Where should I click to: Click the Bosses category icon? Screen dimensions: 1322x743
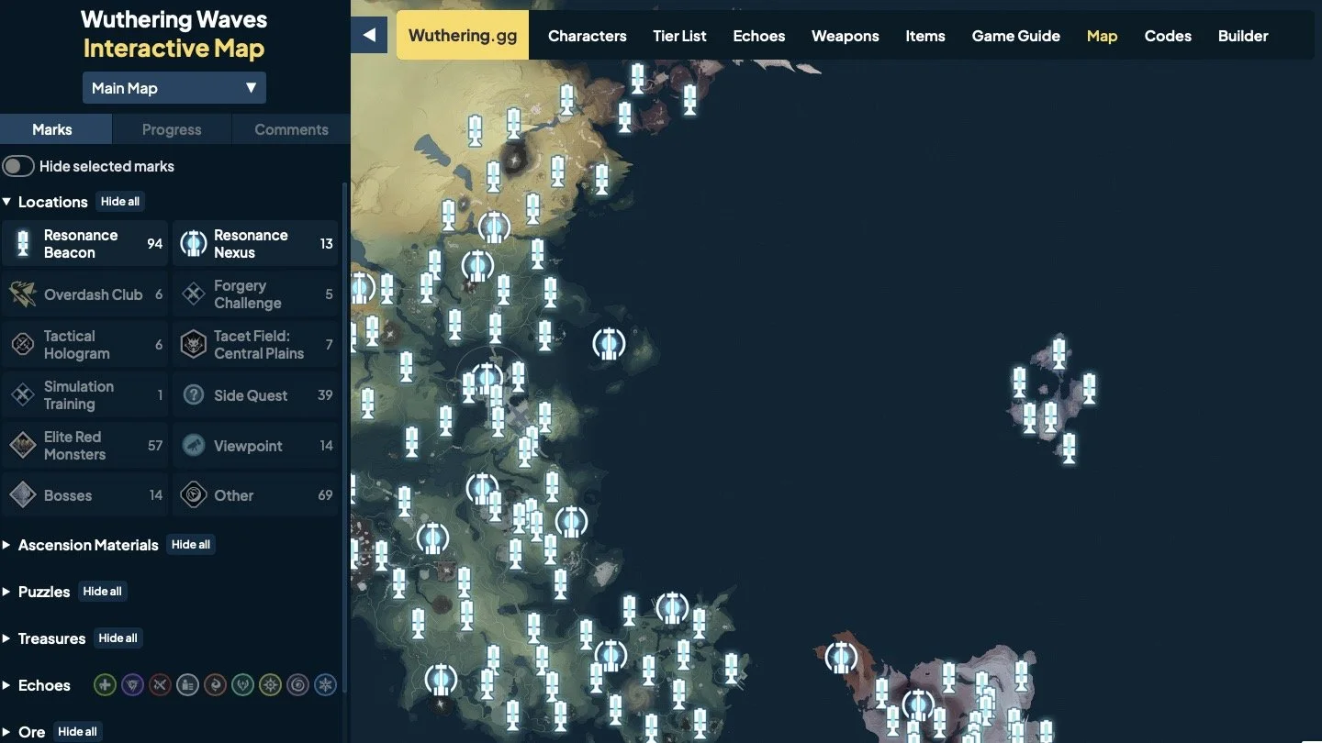22,495
